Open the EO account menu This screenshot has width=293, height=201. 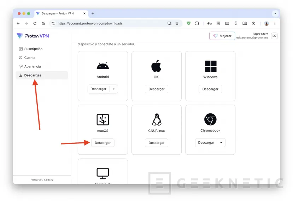tap(274, 36)
